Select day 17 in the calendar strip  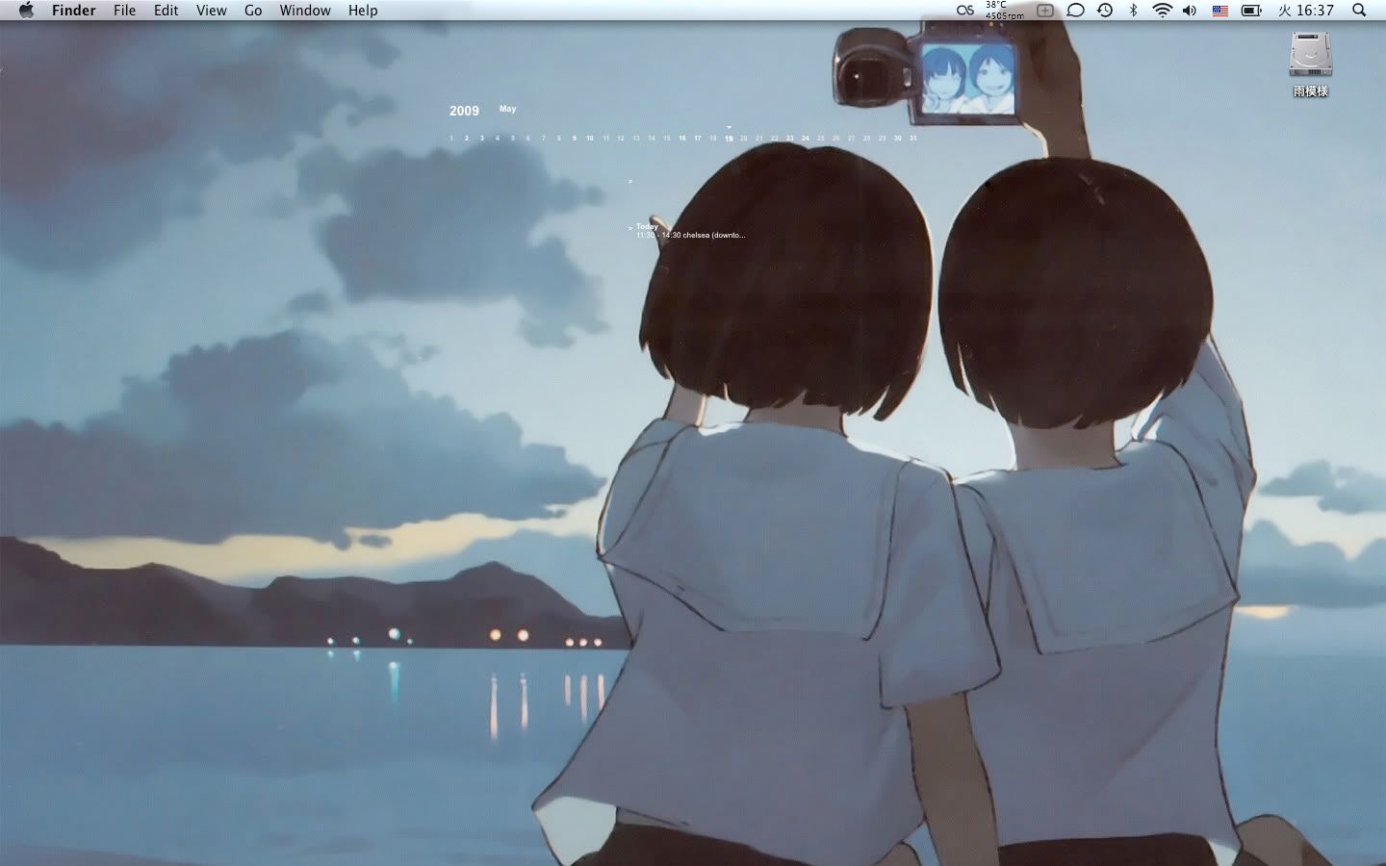[698, 139]
